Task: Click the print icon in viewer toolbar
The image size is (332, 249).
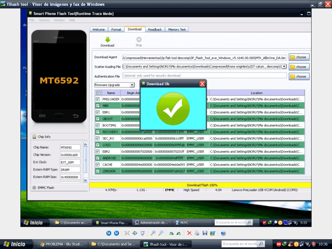Action: (x=197, y=233)
